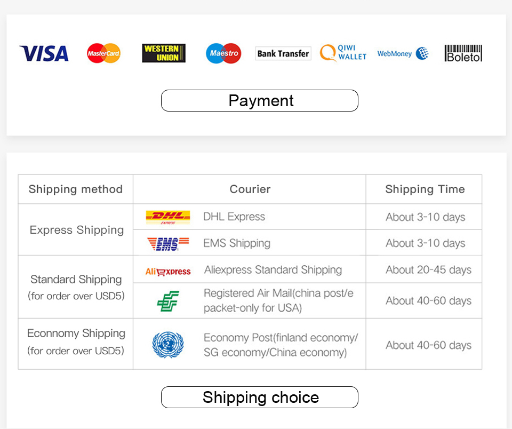Select the AliExpress logo in table
The height and width of the screenshot is (429, 512).
pyautogui.click(x=168, y=272)
